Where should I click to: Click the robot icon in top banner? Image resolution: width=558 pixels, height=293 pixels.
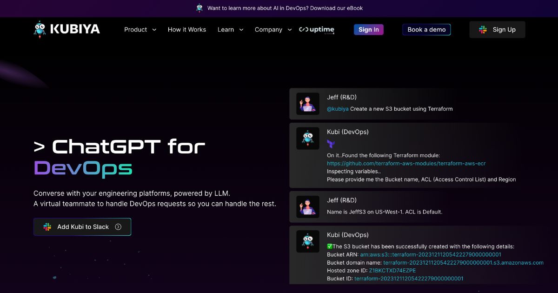(x=199, y=8)
